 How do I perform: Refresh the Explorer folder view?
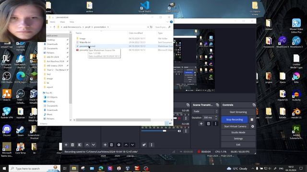[151, 27]
